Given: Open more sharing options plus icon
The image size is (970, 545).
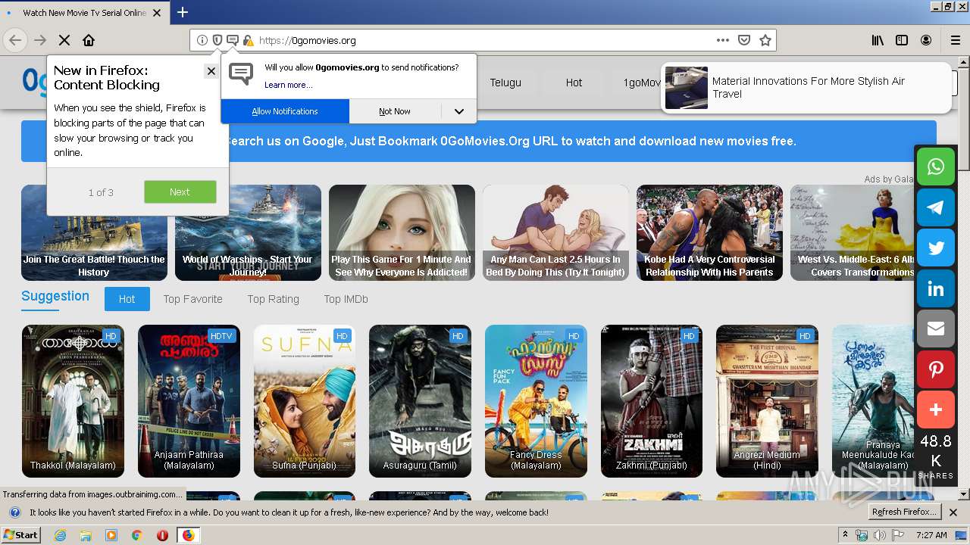Looking at the screenshot, I should pos(936,410).
